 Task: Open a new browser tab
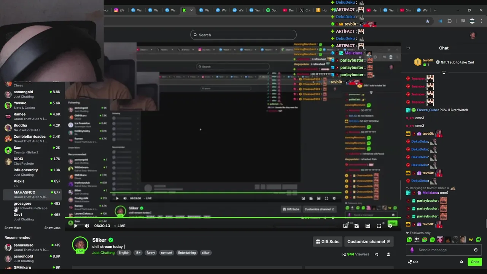click(x=435, y=10)
